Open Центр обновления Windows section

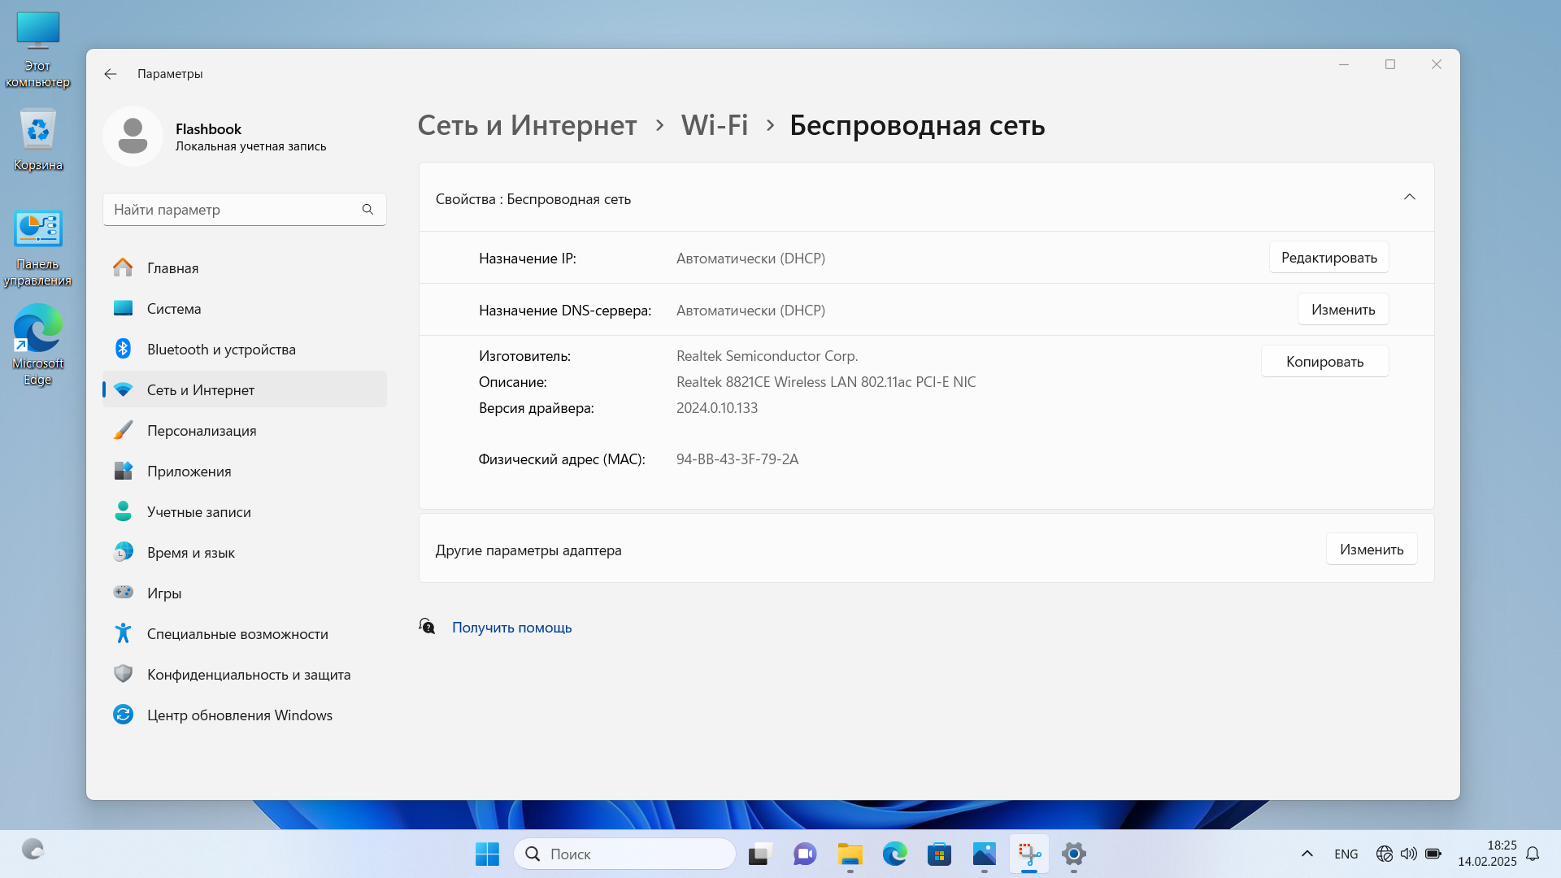pyautogui.click(x=239, y=715)
